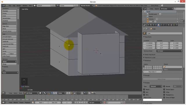Click the red auto keyframe record button

[x=105, y=102]
